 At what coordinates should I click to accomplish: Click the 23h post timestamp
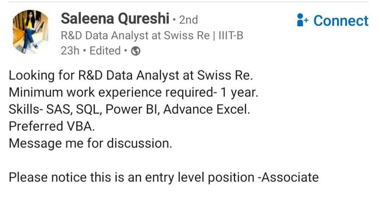[x=70, y=51]
